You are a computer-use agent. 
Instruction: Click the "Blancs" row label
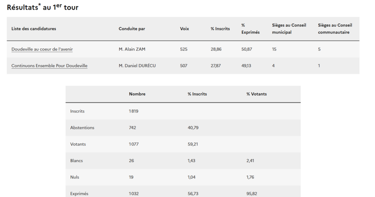(77, 161)
